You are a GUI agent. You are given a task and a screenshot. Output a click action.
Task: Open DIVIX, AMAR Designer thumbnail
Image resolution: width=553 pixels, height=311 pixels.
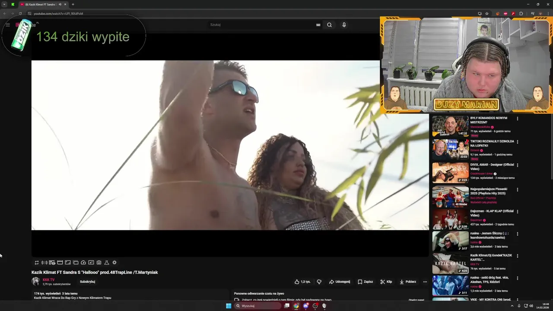click(x=450, y=173)
